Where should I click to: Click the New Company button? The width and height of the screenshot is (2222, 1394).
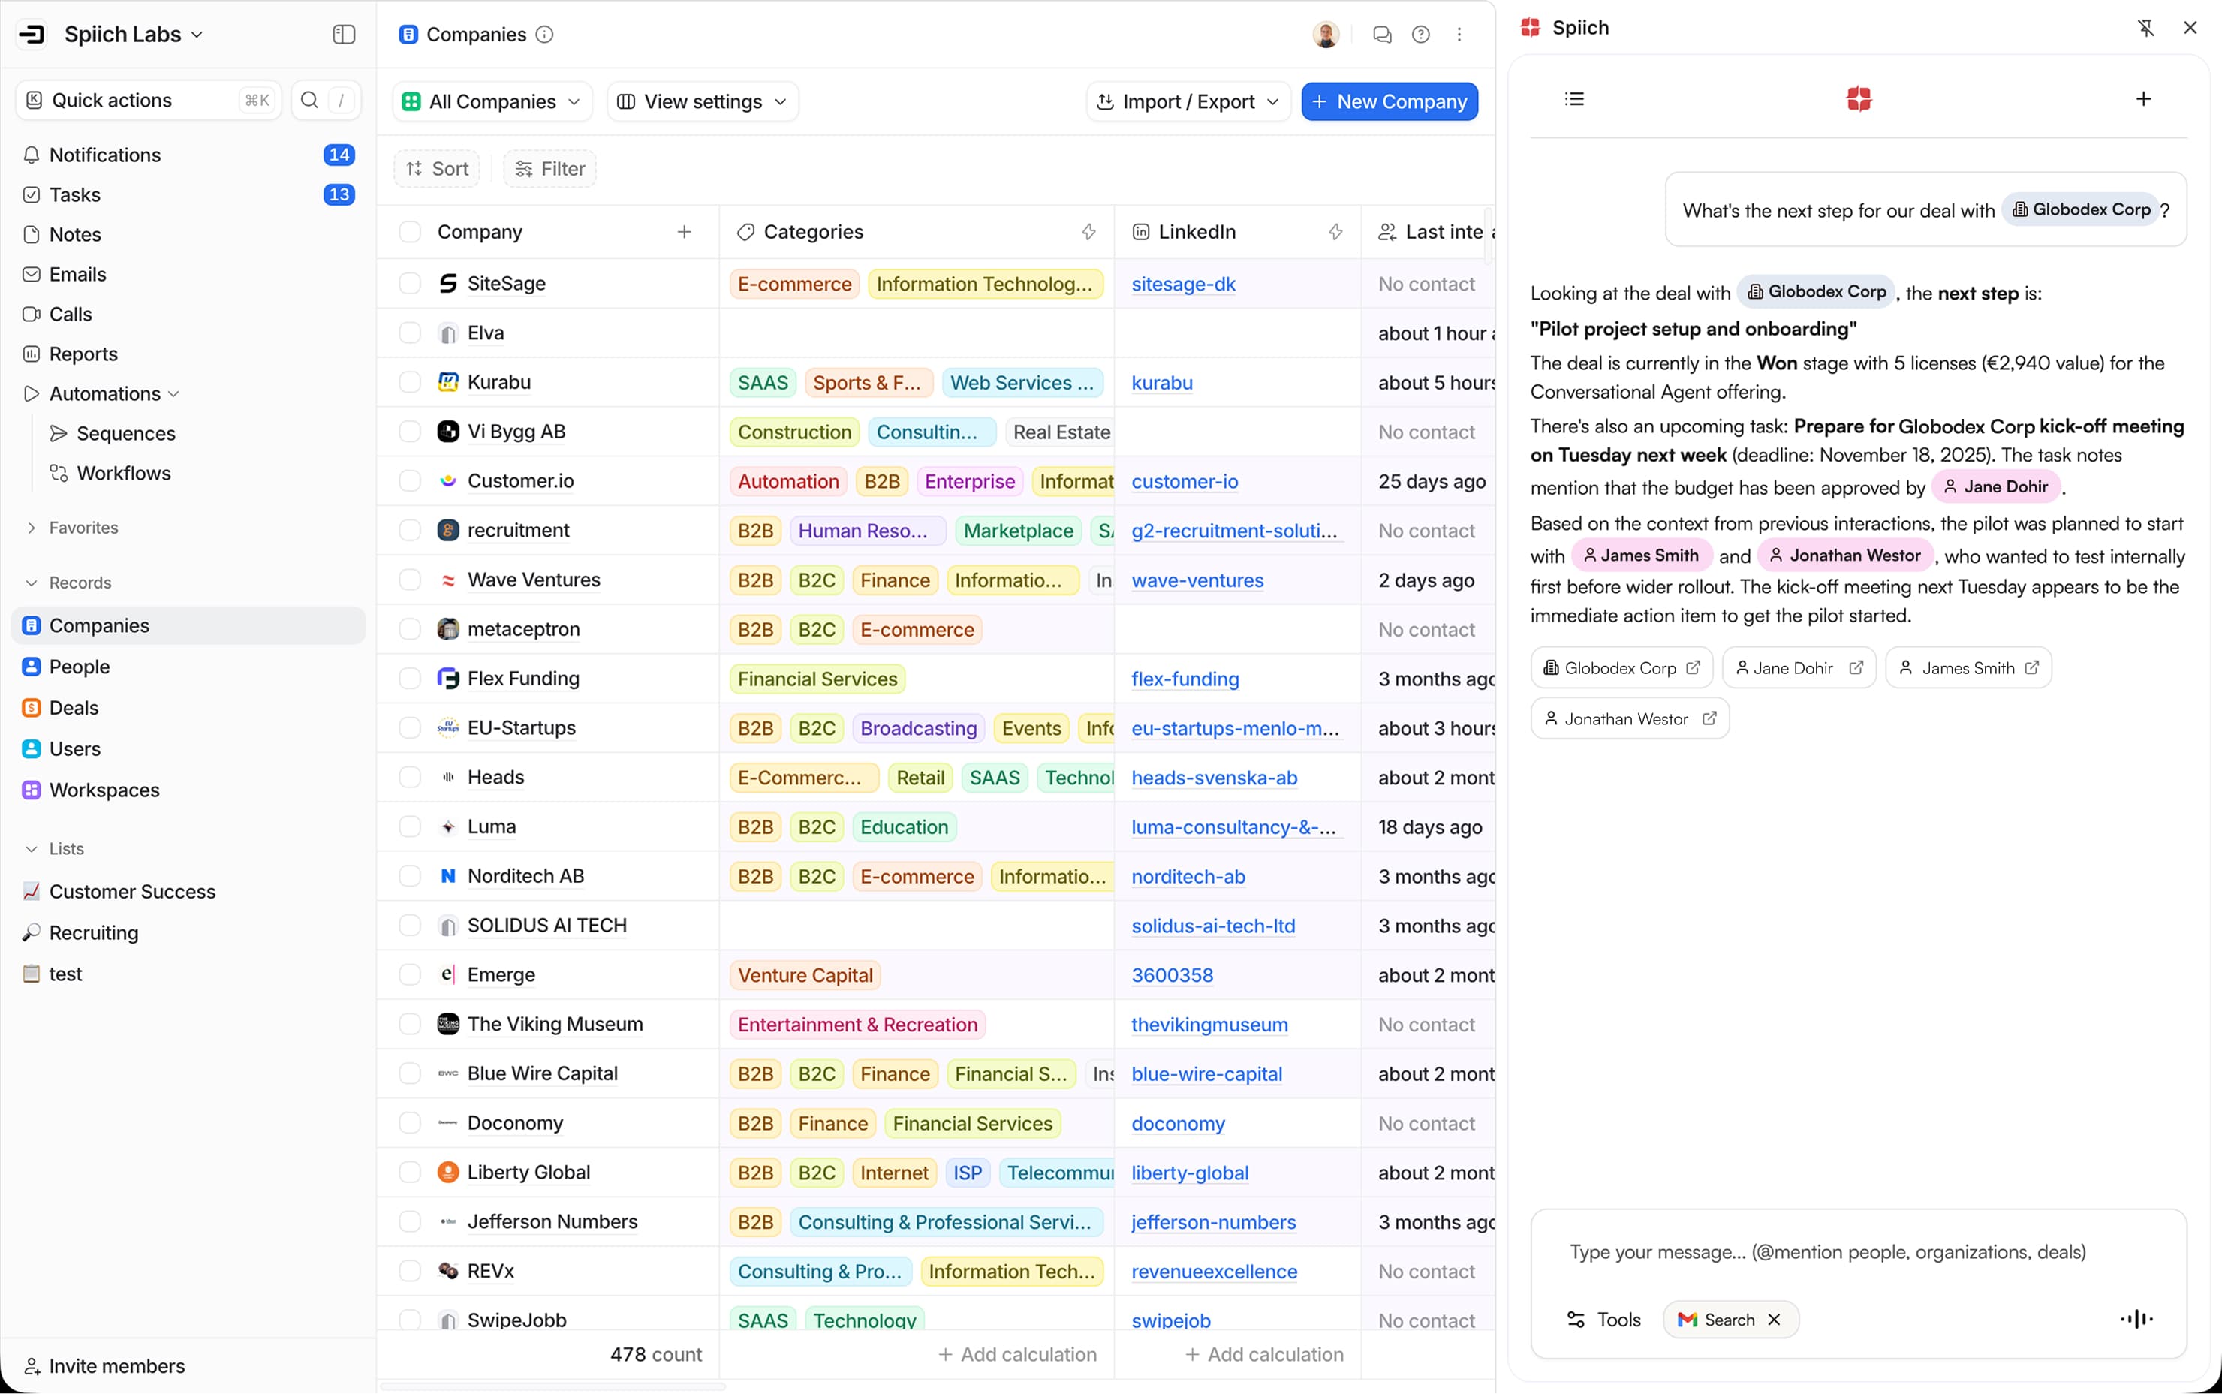(x=1389, y=101)
